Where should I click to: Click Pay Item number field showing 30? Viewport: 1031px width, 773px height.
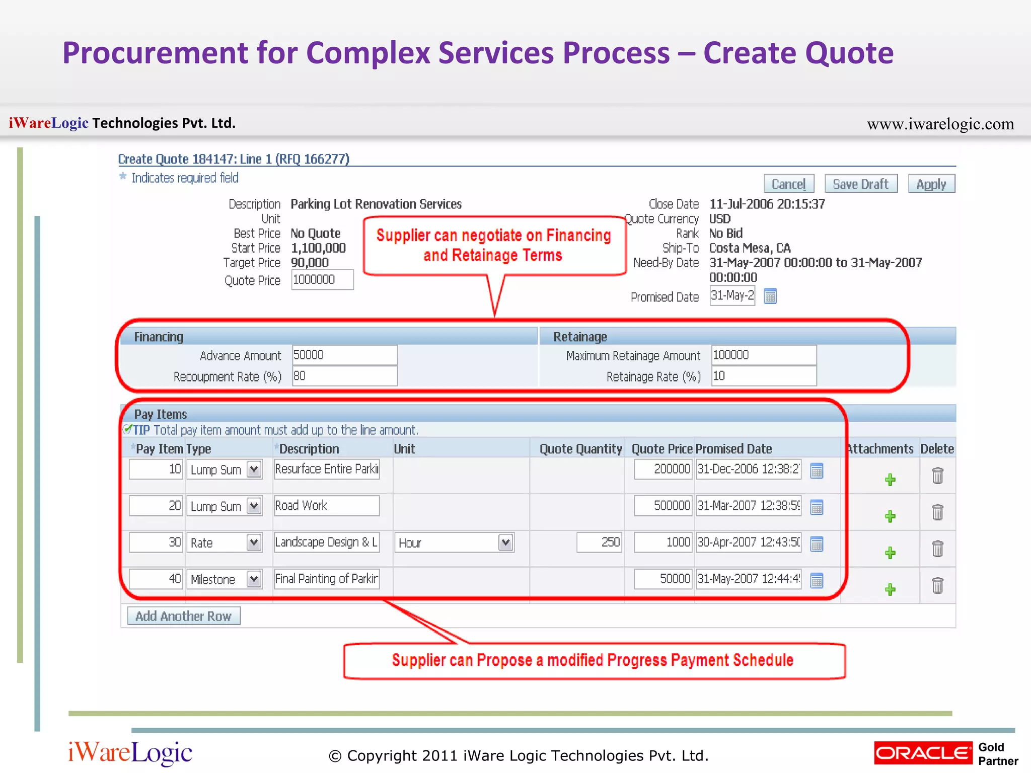(156, 542)
